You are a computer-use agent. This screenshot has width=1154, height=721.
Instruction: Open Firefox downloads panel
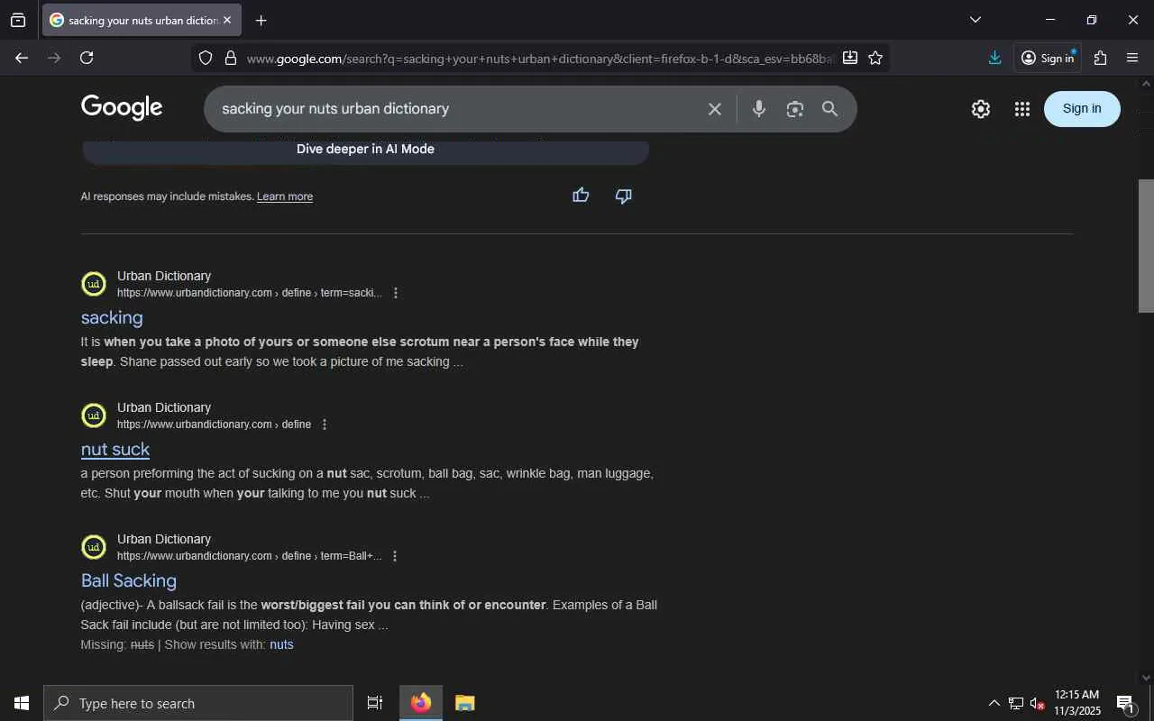pos(994,58)
